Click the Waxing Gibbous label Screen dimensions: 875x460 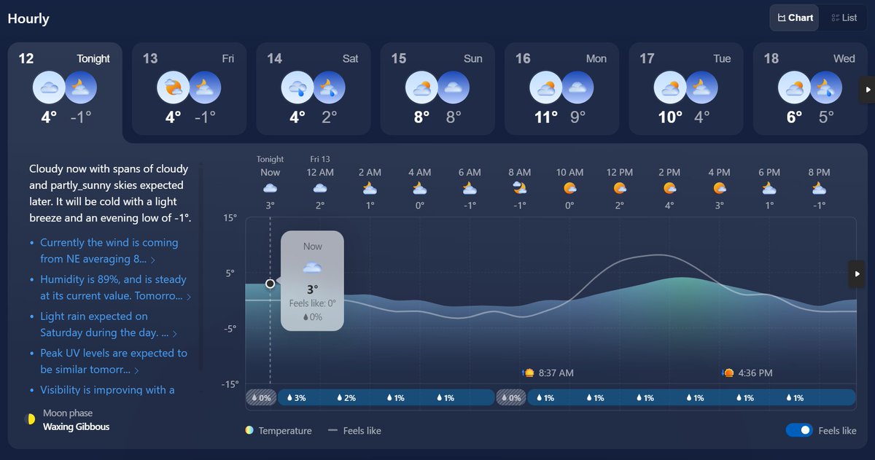pos(77,426)
